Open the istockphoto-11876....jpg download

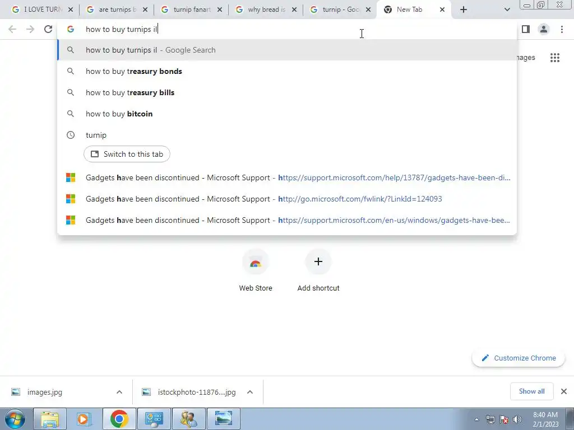click(189, 392)
